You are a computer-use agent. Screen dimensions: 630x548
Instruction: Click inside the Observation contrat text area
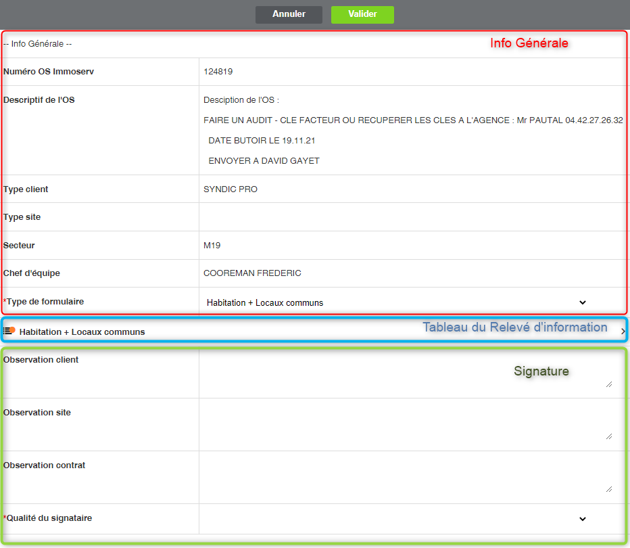pyautogui.click(x=406, y=477)
